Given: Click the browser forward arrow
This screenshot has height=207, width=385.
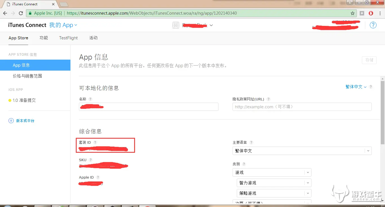Looking at the screenshot, I should pos(13,13).
